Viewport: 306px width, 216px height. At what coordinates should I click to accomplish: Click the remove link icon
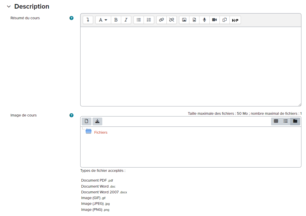tap(172, 20)
